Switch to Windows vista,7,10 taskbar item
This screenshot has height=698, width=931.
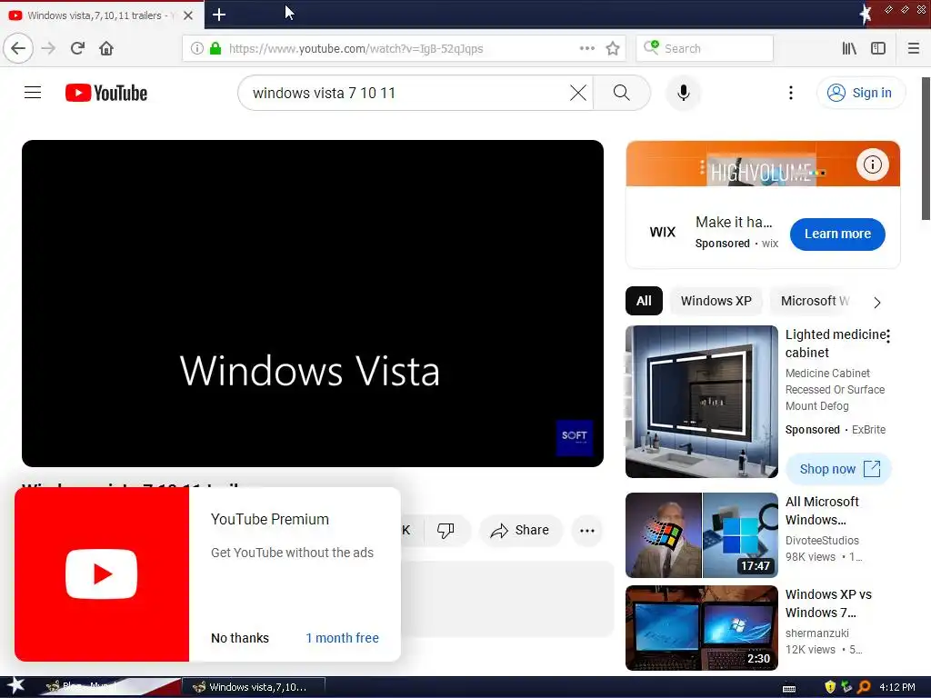coord(253,687)
